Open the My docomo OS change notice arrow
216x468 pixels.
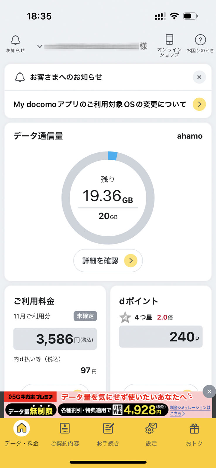[199, 104]
